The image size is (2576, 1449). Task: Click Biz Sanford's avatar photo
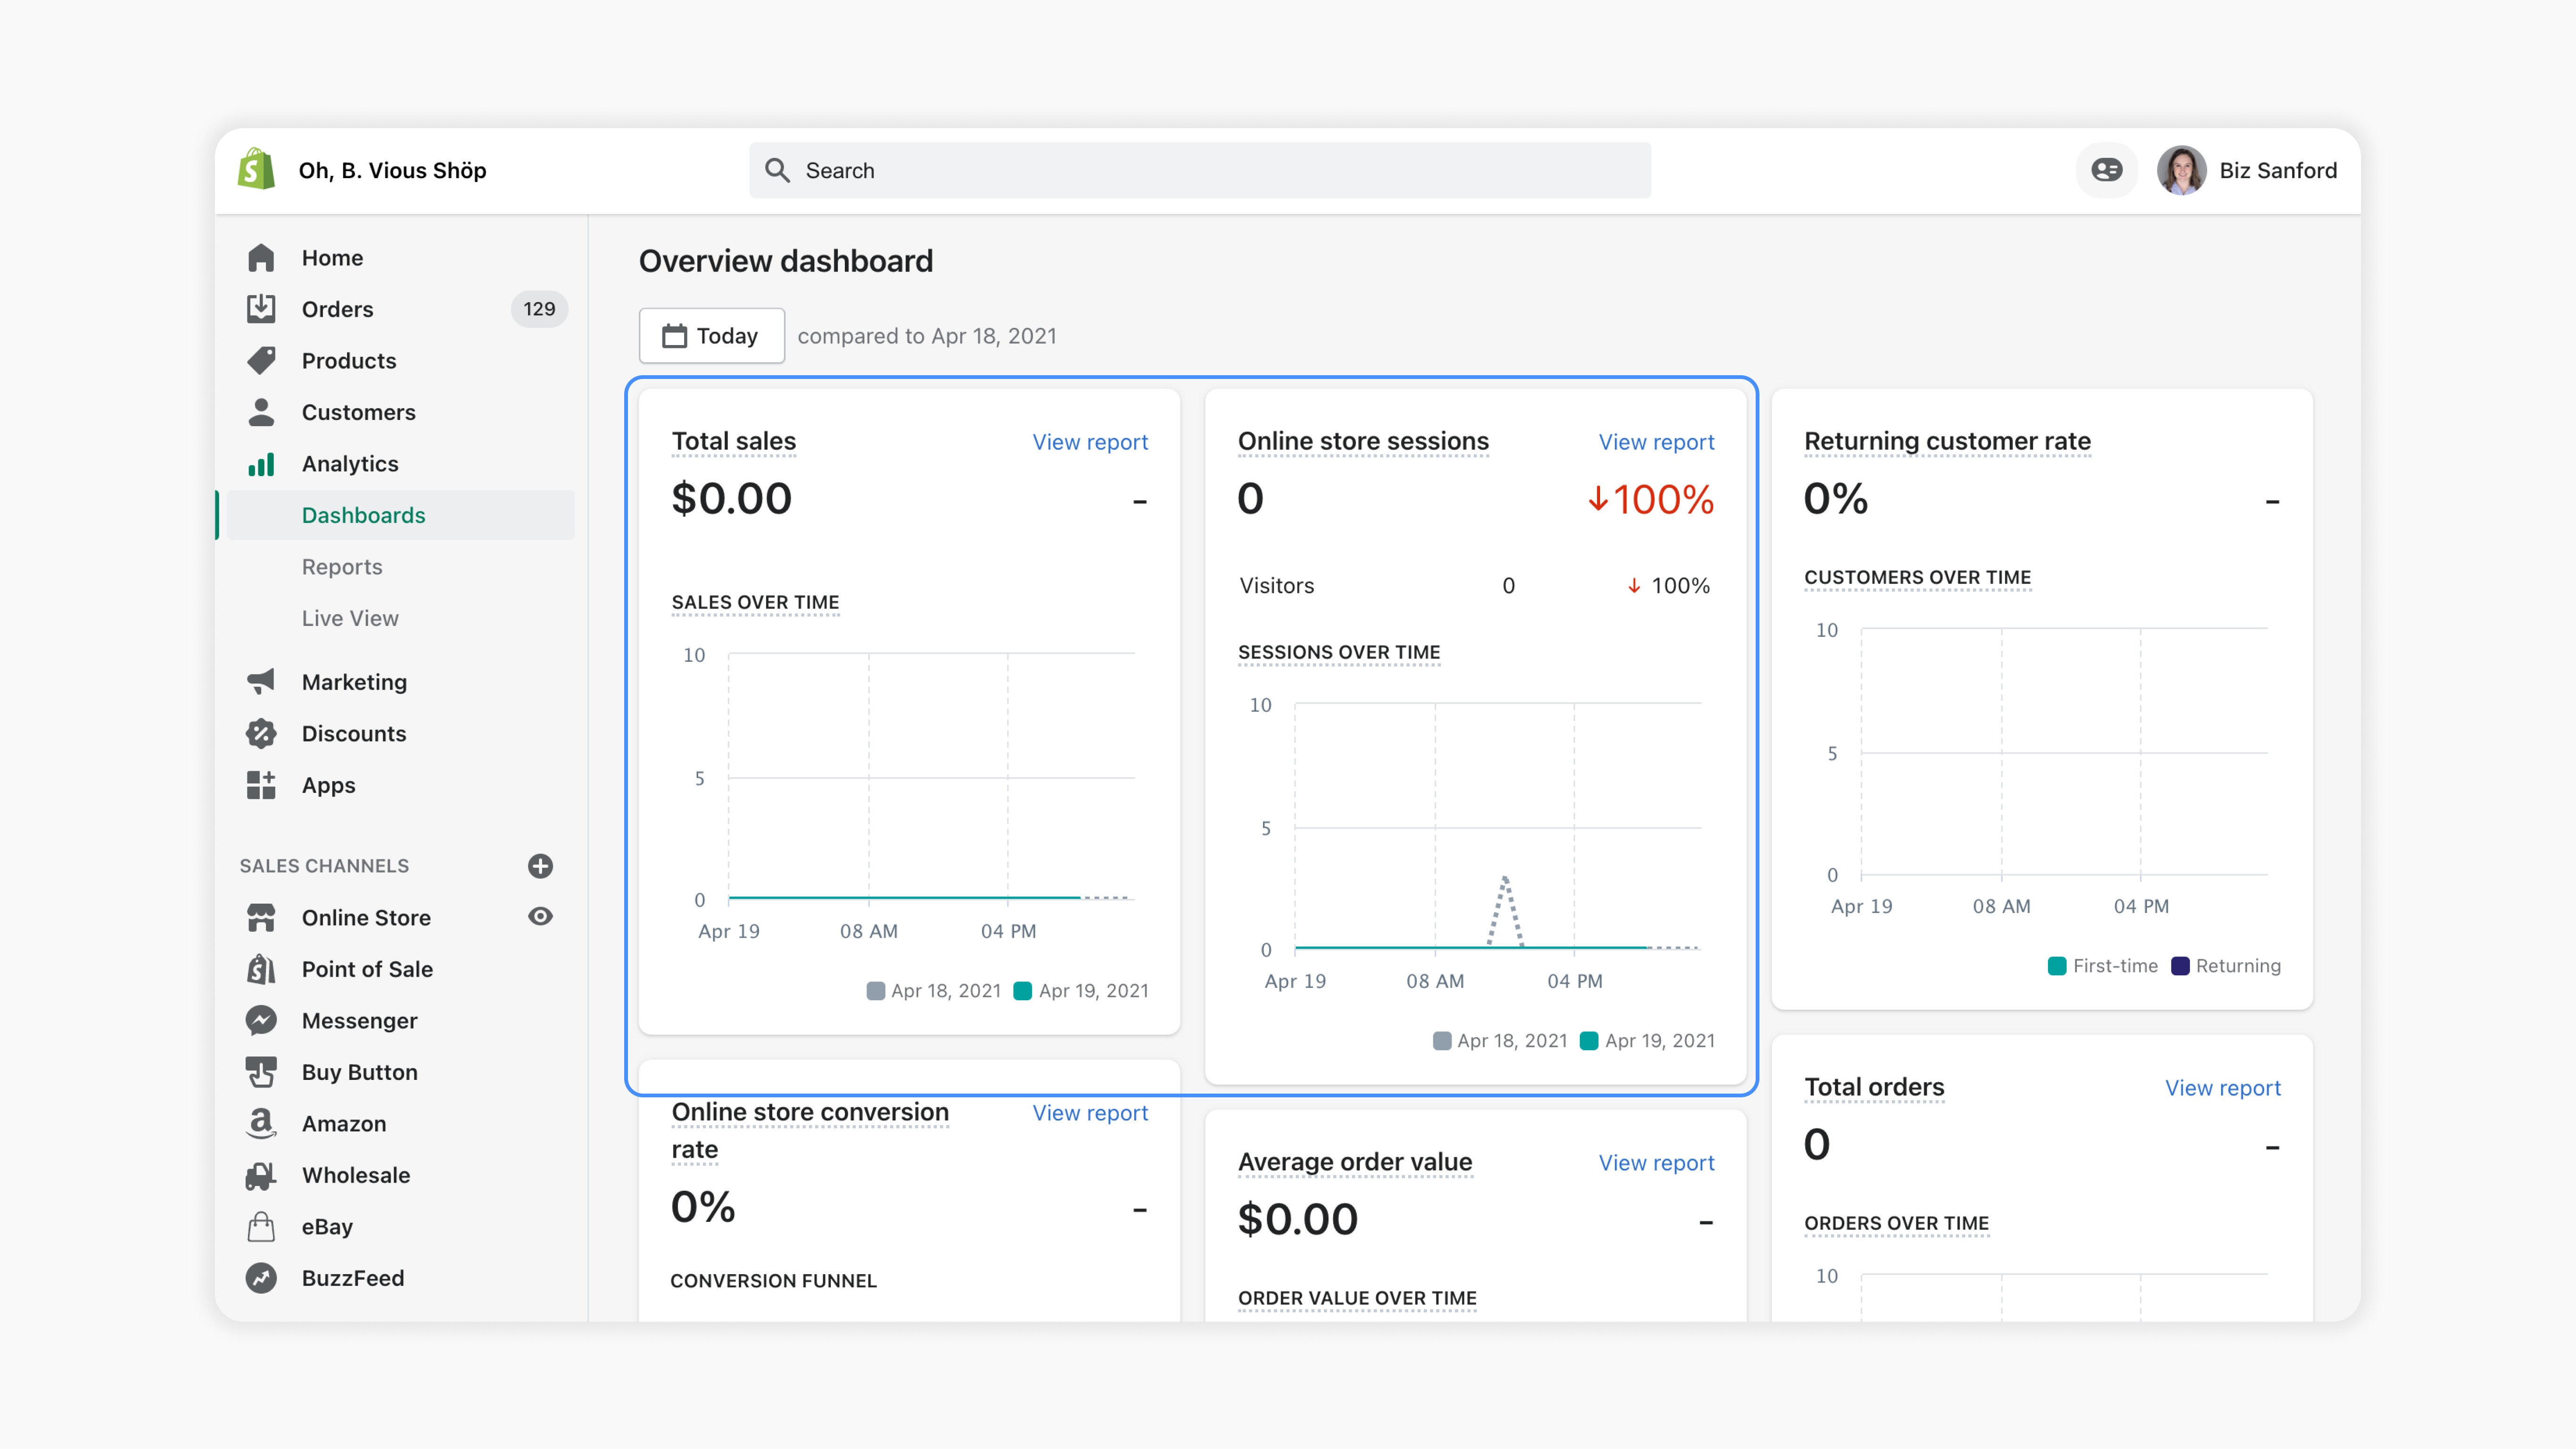[2182, 170]
